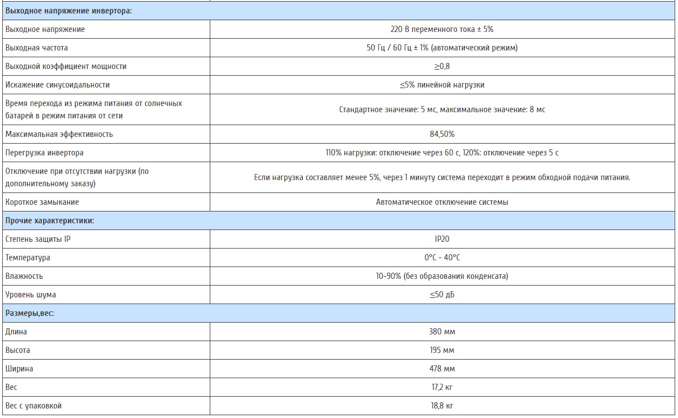
Task: Click the 'Размеры,вес:' section header
Action: click(x=29, y=313)
